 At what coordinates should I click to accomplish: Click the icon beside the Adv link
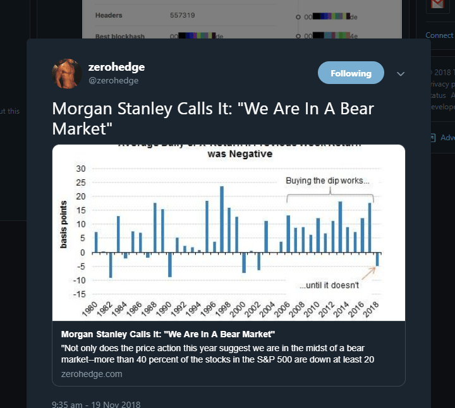point(432,137)
